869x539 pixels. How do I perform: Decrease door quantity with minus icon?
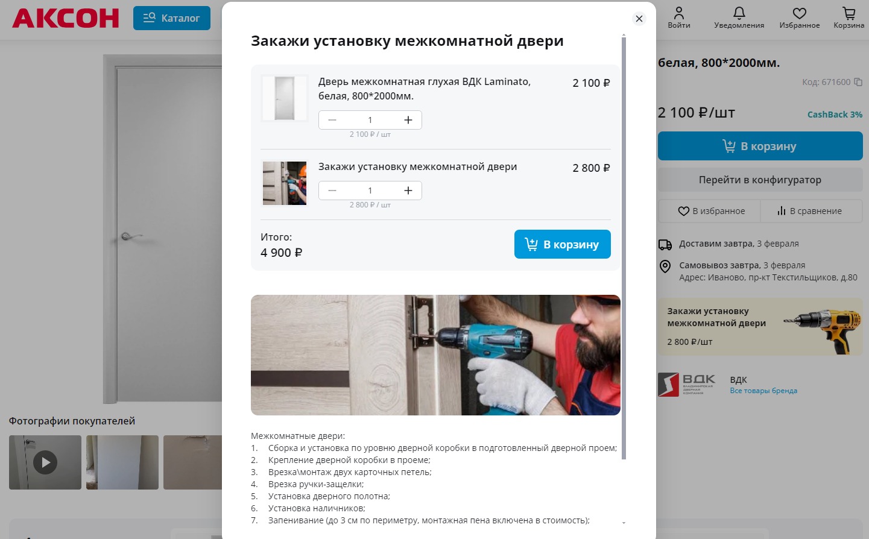pyautogui.click(x=332, y=120)
